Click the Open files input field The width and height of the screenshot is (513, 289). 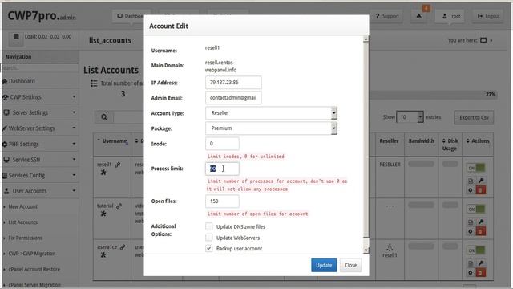click(222, 201)
